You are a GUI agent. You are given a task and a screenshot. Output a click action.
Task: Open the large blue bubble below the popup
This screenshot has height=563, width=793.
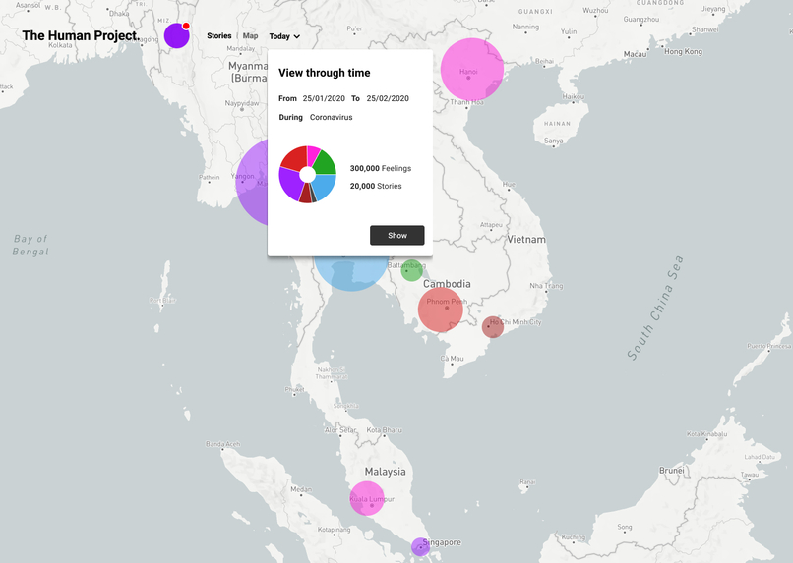point(351,275)
